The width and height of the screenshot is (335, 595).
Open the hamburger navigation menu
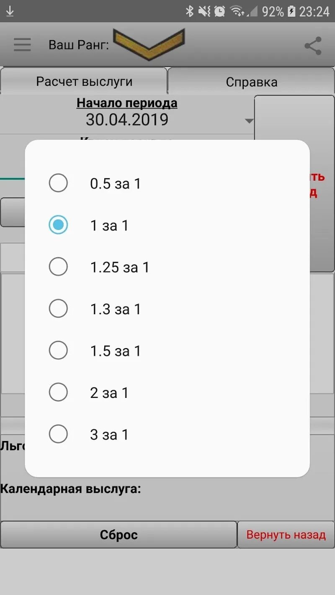point(22,45)
